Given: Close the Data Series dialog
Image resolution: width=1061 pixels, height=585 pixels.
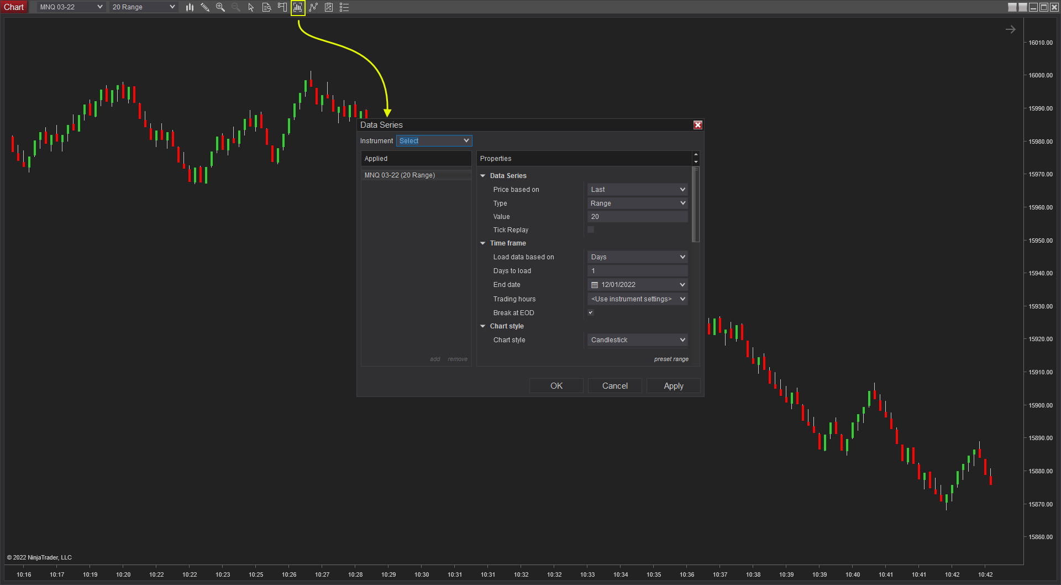Looking at the screenshot, I should click(698, 125).
